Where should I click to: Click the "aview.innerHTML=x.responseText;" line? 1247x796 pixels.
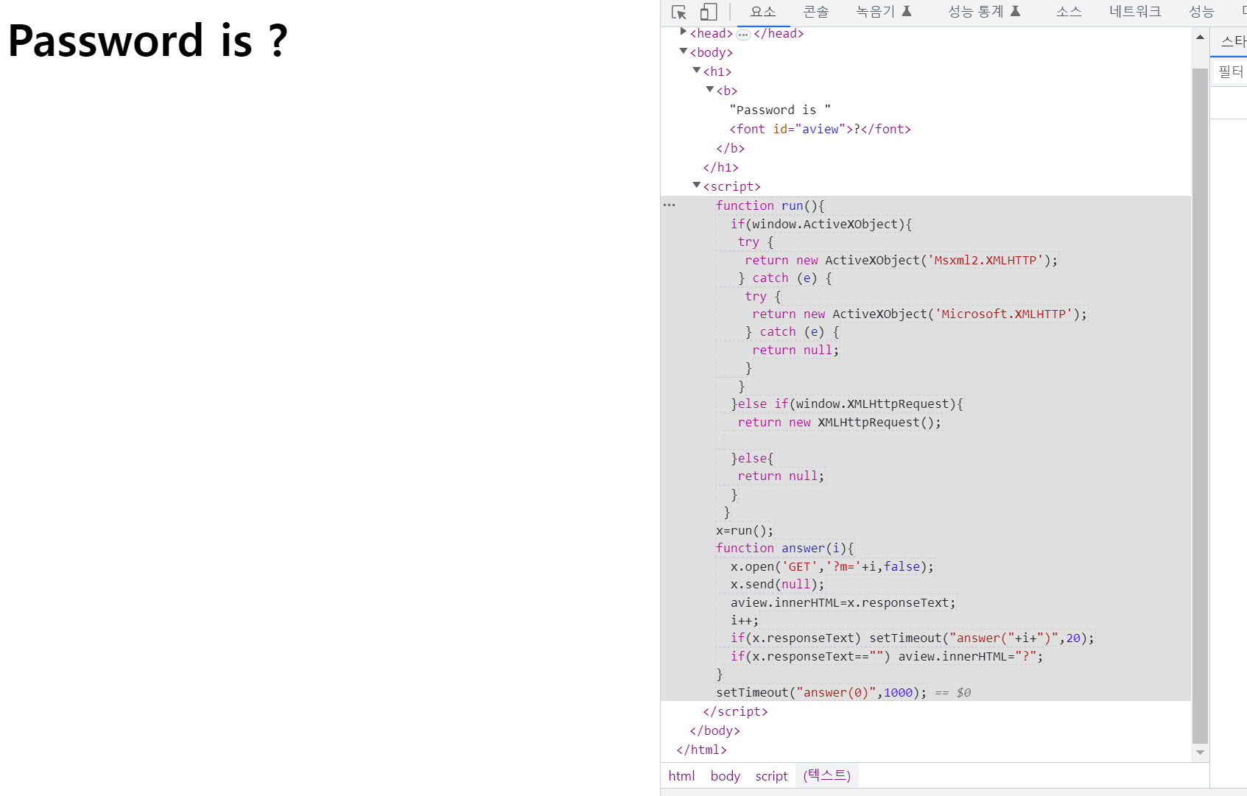point(843,602)
